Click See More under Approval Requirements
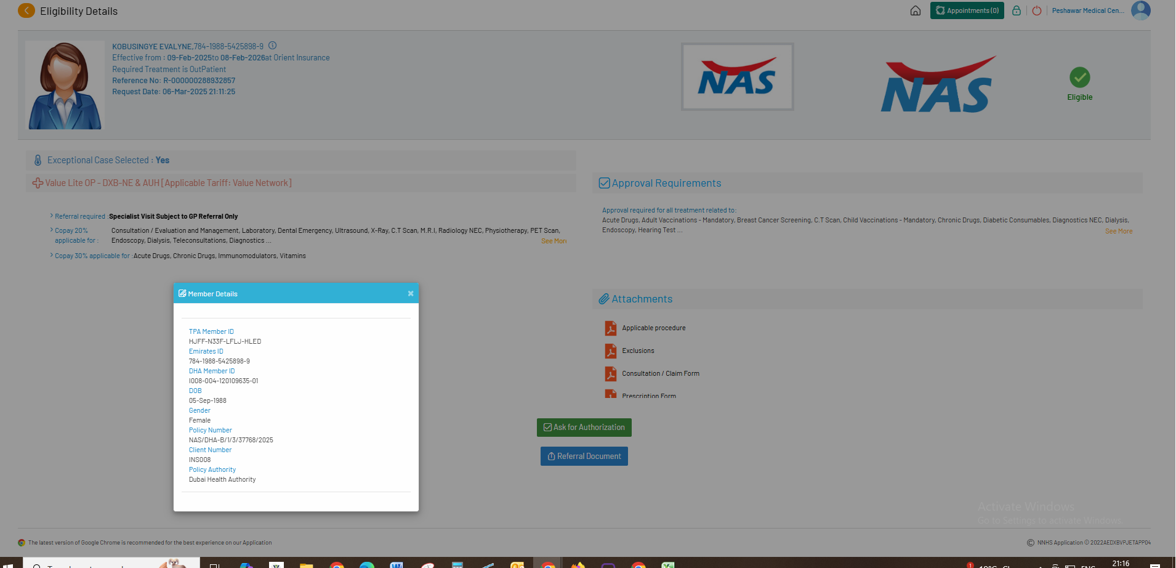 click(1119, 232)
